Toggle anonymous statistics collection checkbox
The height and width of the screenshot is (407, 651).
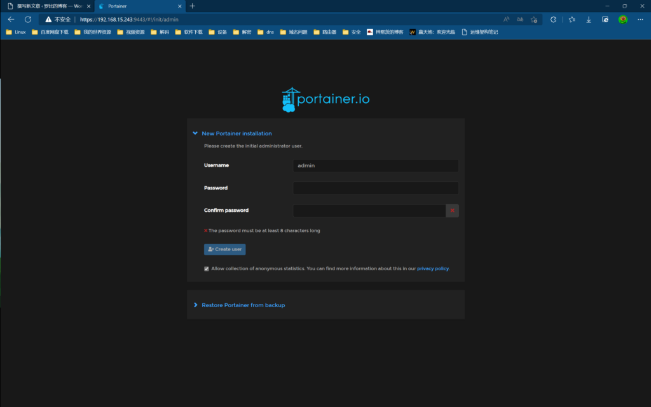pos(207,269)
